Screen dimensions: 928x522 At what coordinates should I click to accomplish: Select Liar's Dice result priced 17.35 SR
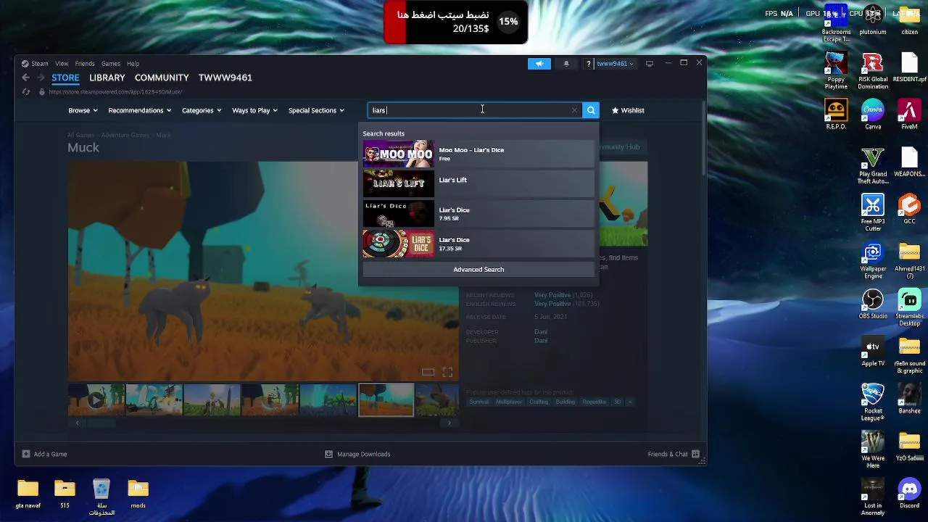pos(478,244)
